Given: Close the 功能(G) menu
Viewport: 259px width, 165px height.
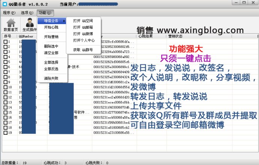Looking at the screenshot, I should tap(45, 13).
